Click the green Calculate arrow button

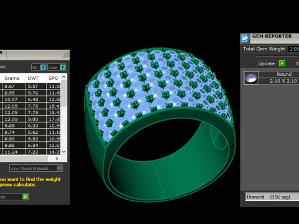(x=25, y=197)
